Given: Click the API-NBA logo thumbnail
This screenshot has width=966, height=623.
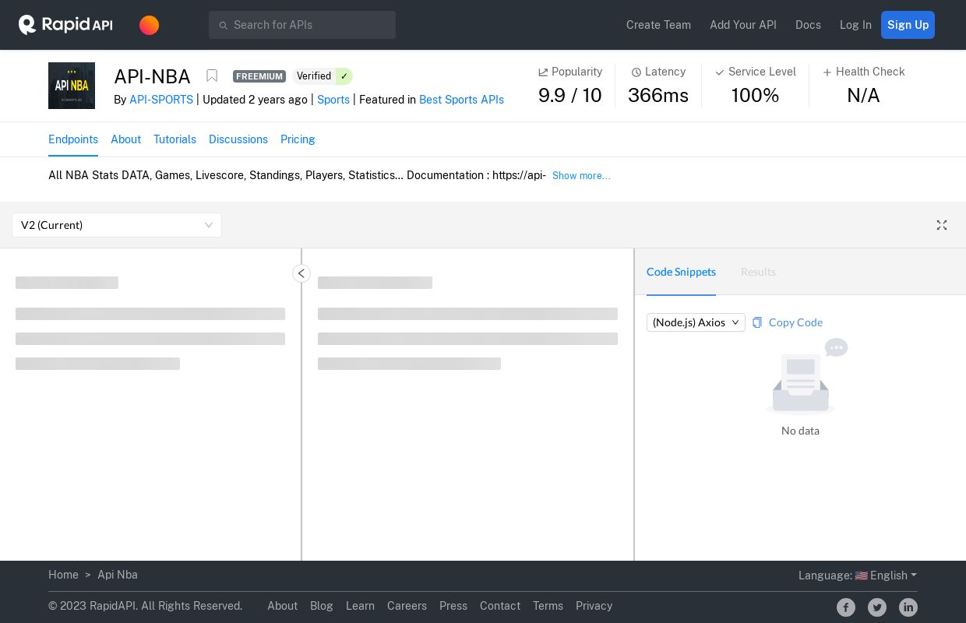Looking at the screenshot, I should click(x=72, y=86).
